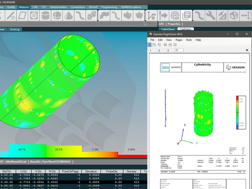252x189 pixels.
Task: Select the segmented tube tool
Action: coord(116,16)
